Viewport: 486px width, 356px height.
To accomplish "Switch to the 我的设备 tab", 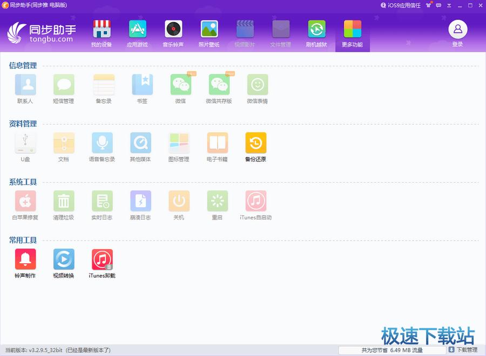I will (102, 33).
